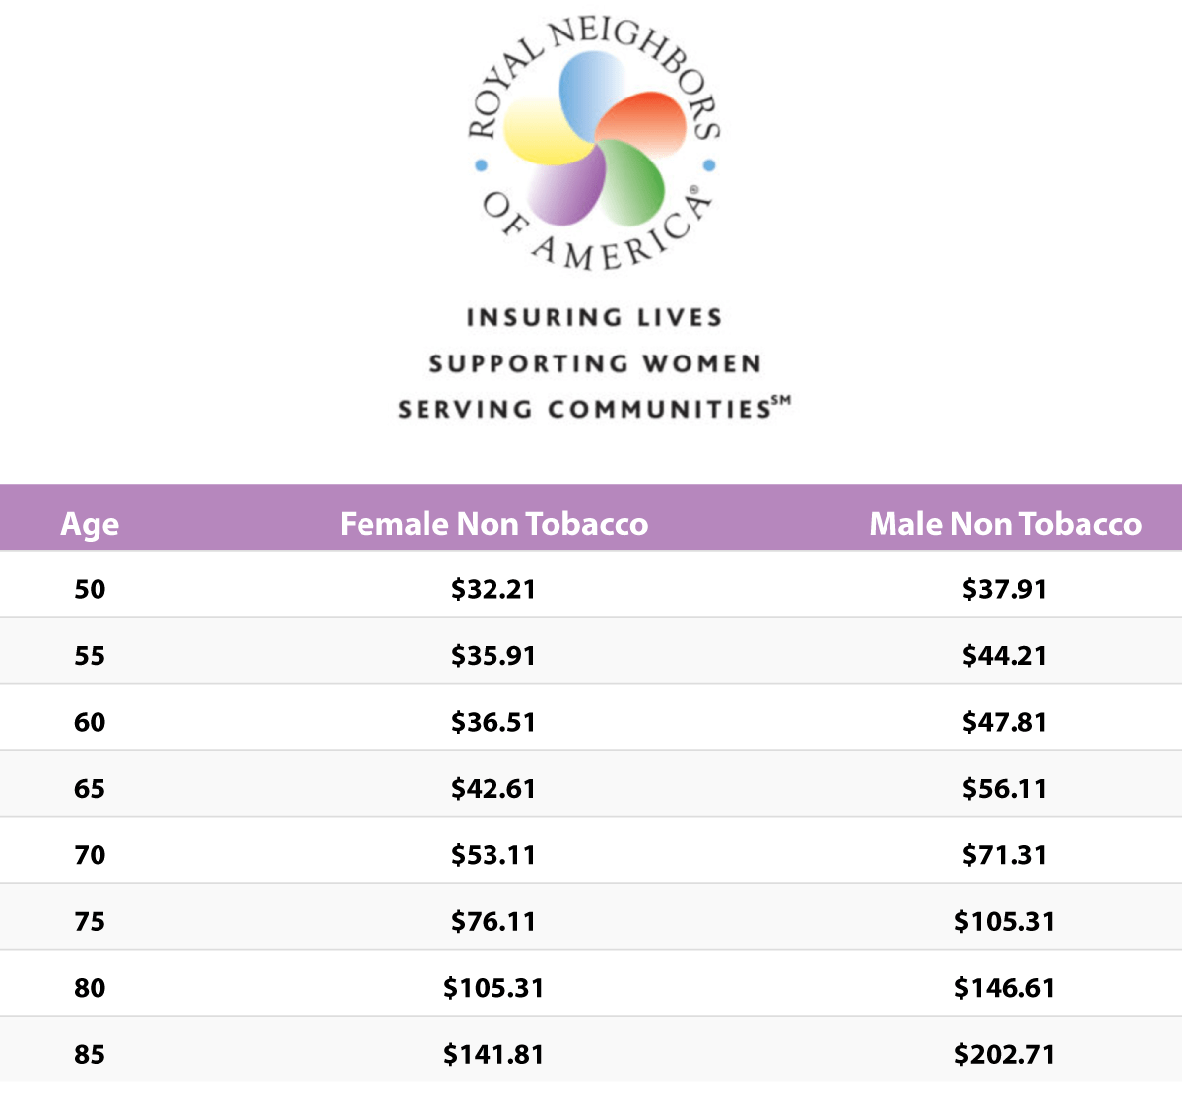Click the green petal in the logo

630,182
